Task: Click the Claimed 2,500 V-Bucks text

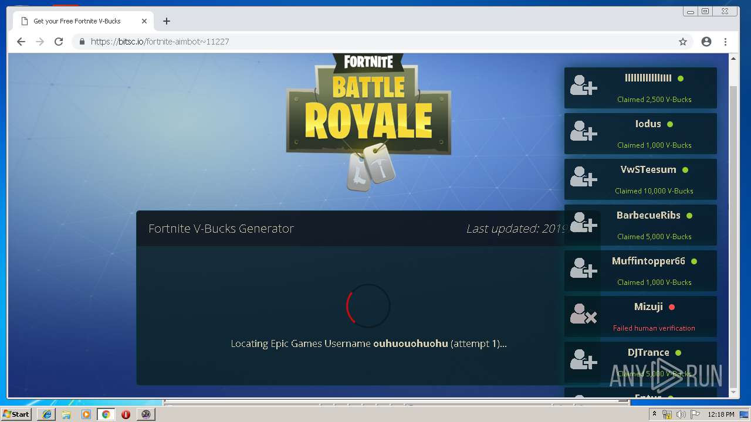Action: point(654,100)
